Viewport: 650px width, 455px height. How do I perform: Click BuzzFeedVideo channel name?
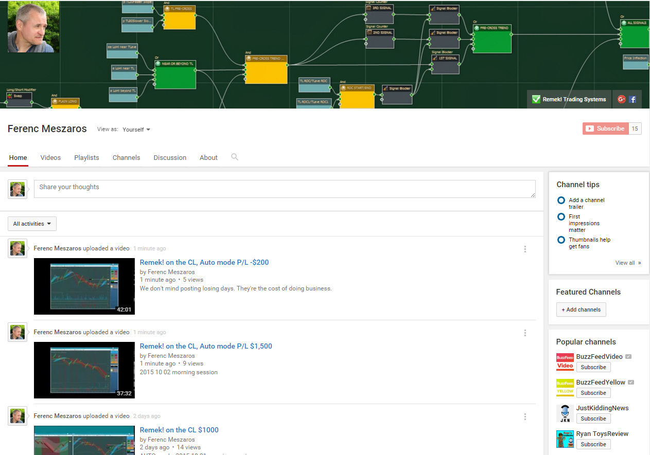pos(600,356)
